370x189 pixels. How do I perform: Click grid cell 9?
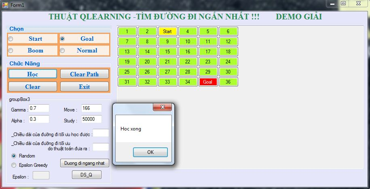(x=167, y=42)
